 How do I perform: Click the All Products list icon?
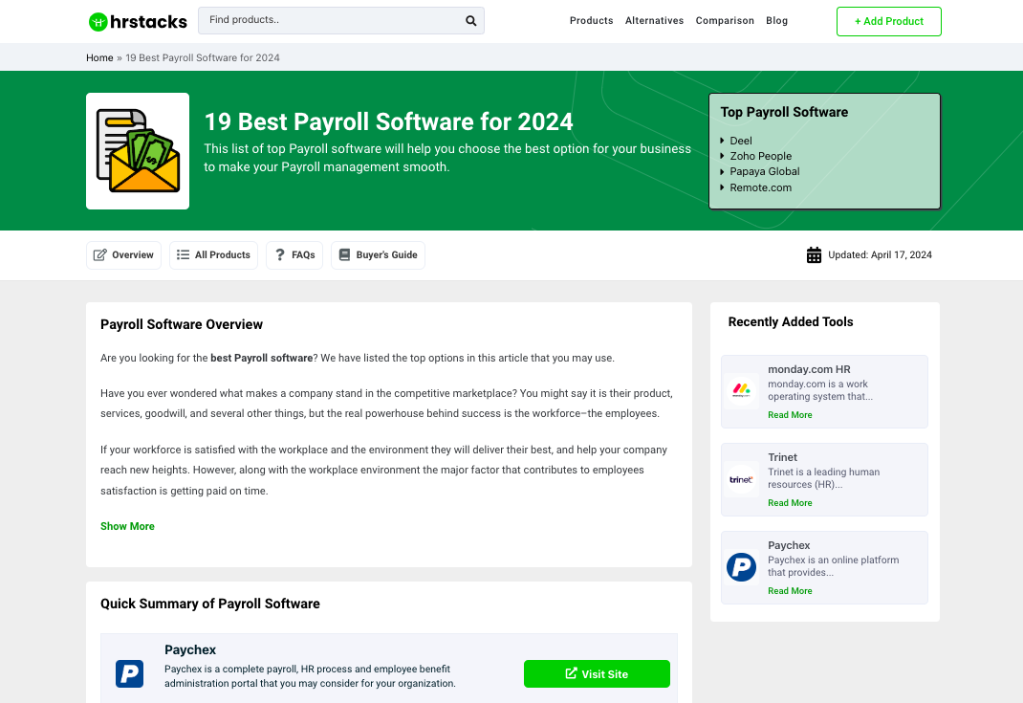pos(183,254)
